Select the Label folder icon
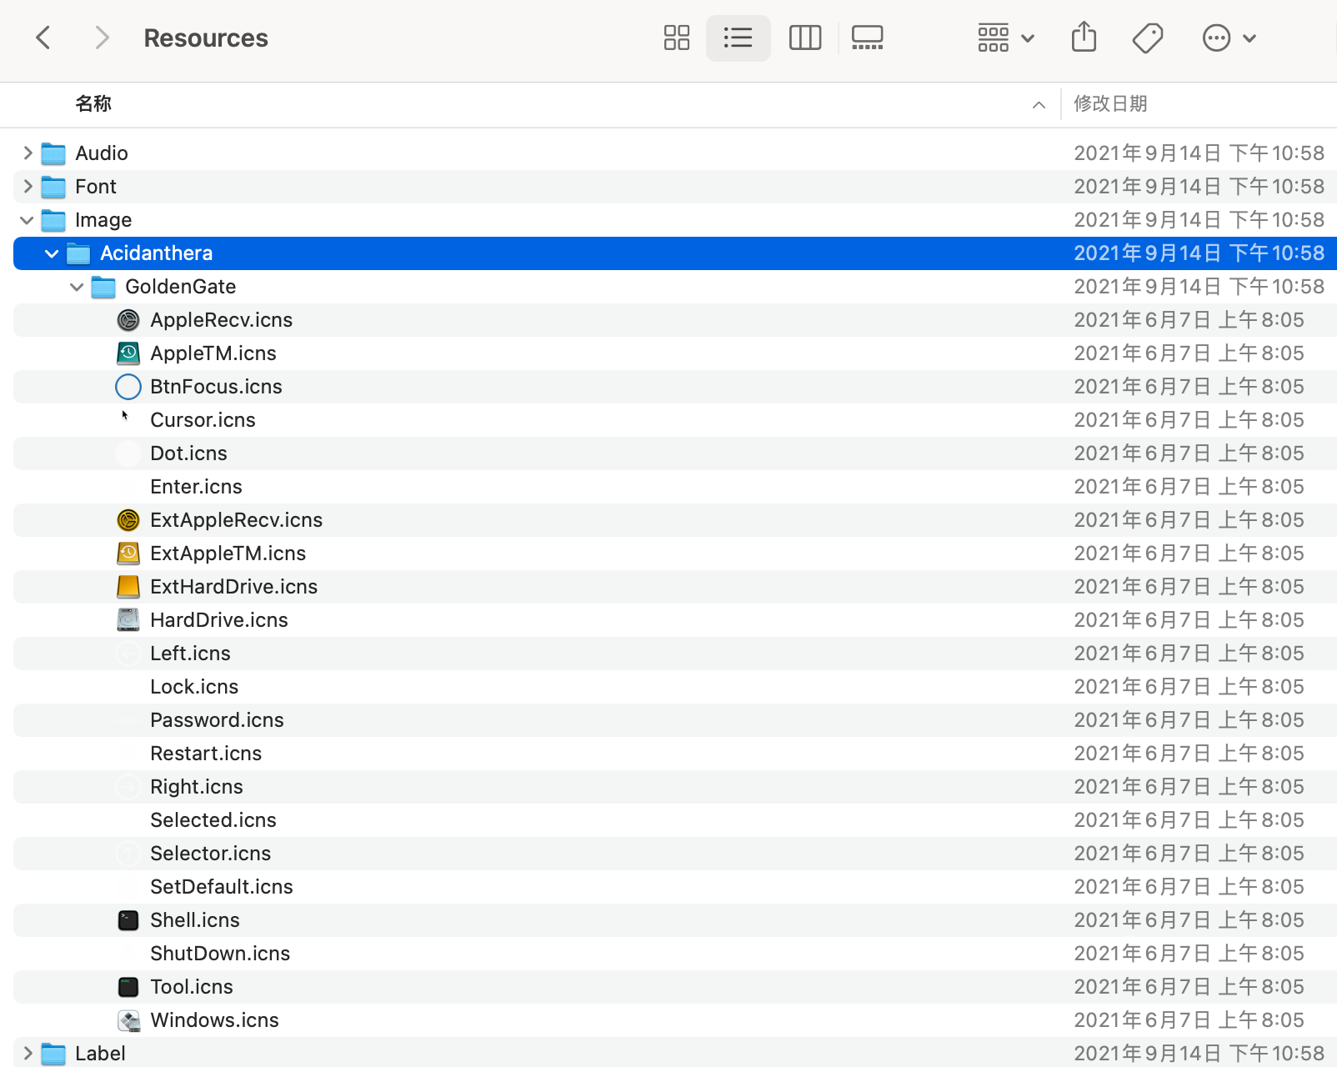 point(53,1054)
